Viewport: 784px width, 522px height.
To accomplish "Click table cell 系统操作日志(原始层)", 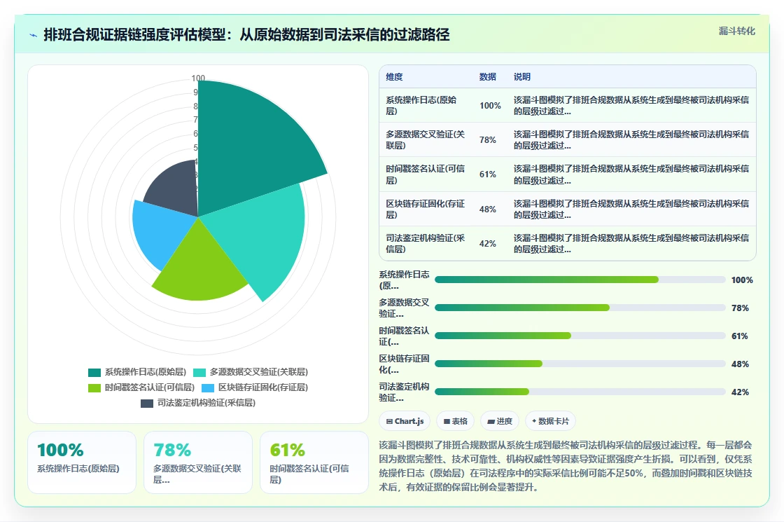I will point(426,105).
